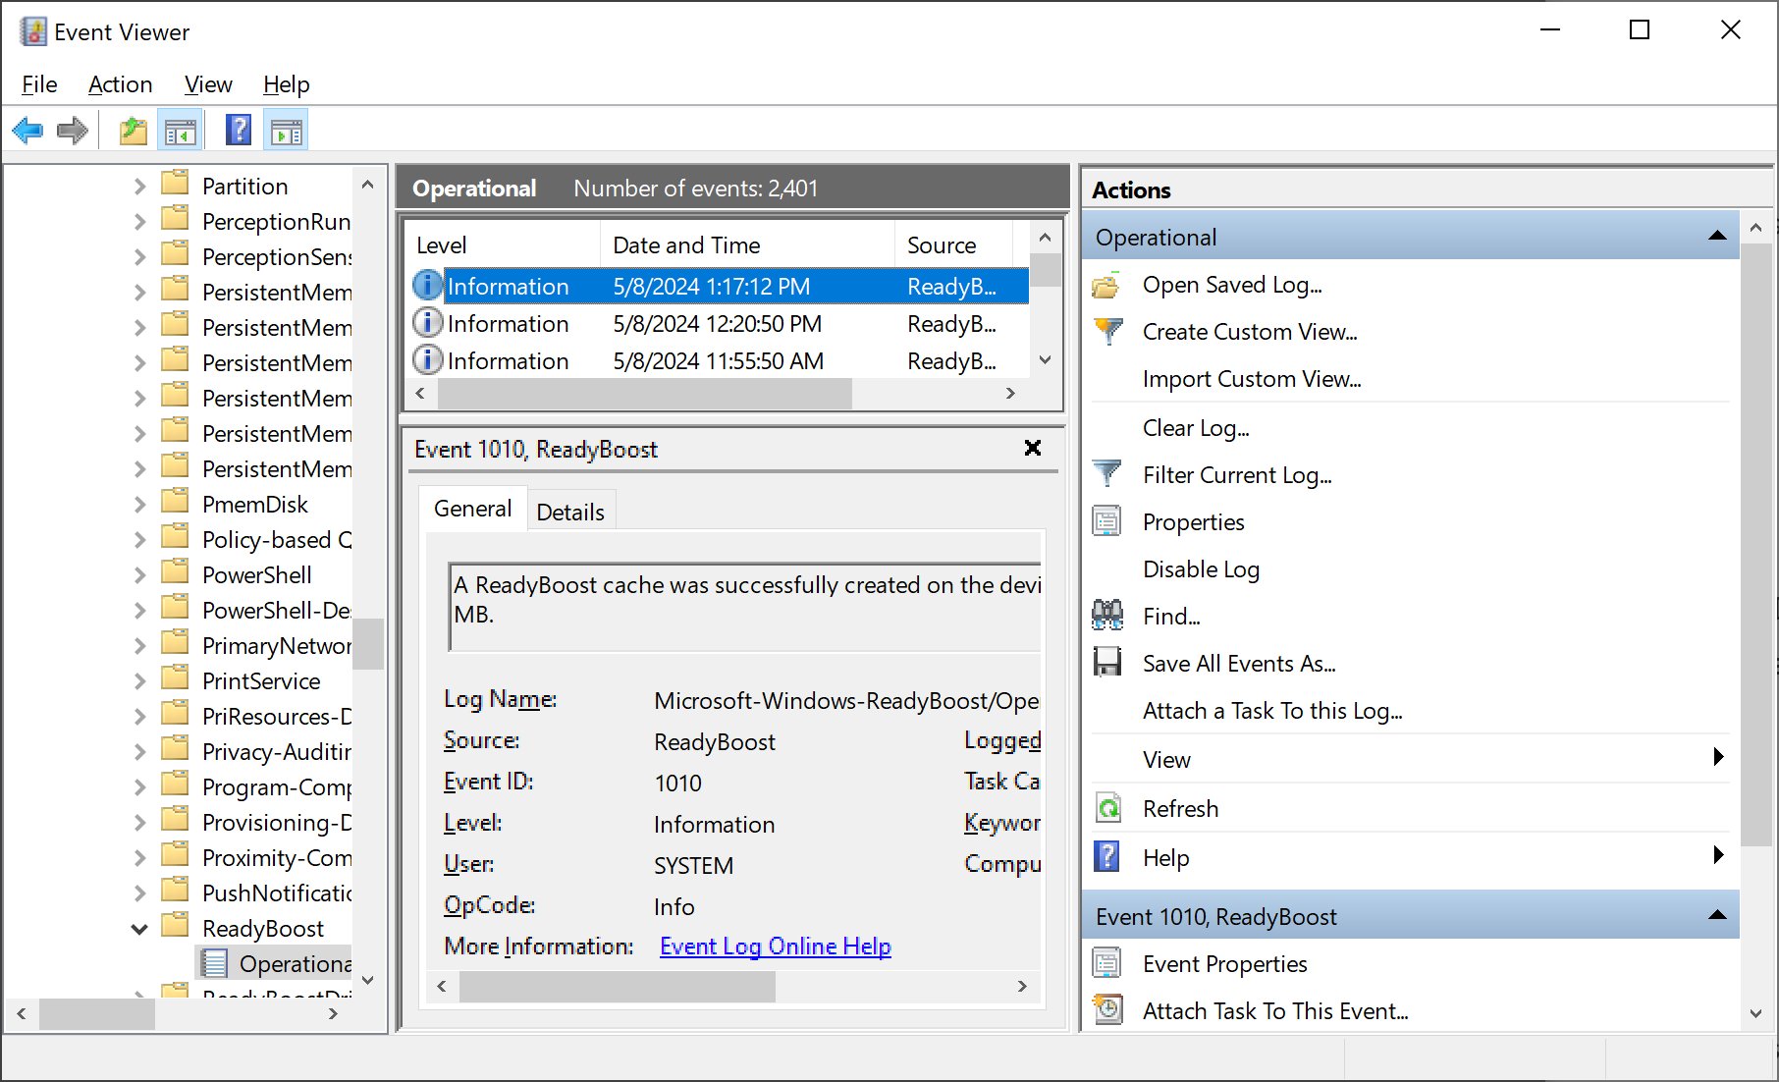
Task: Click the Forward arrow toolbar icon
Action: click(73, 131)
